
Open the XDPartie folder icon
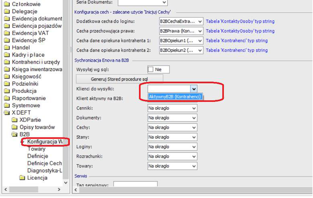pyautogui.click(x=14, y=120)
